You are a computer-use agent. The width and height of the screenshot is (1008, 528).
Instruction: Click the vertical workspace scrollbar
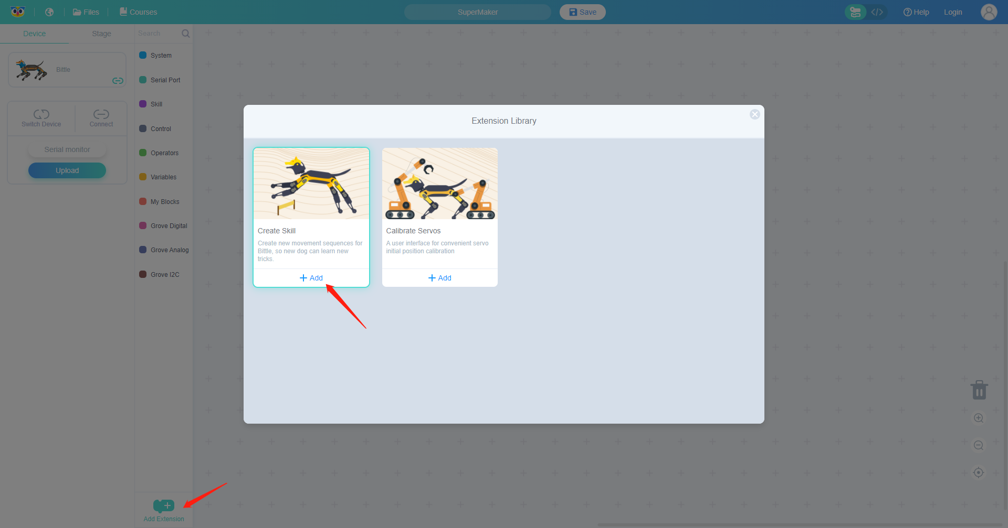(x=1005, y=385)
